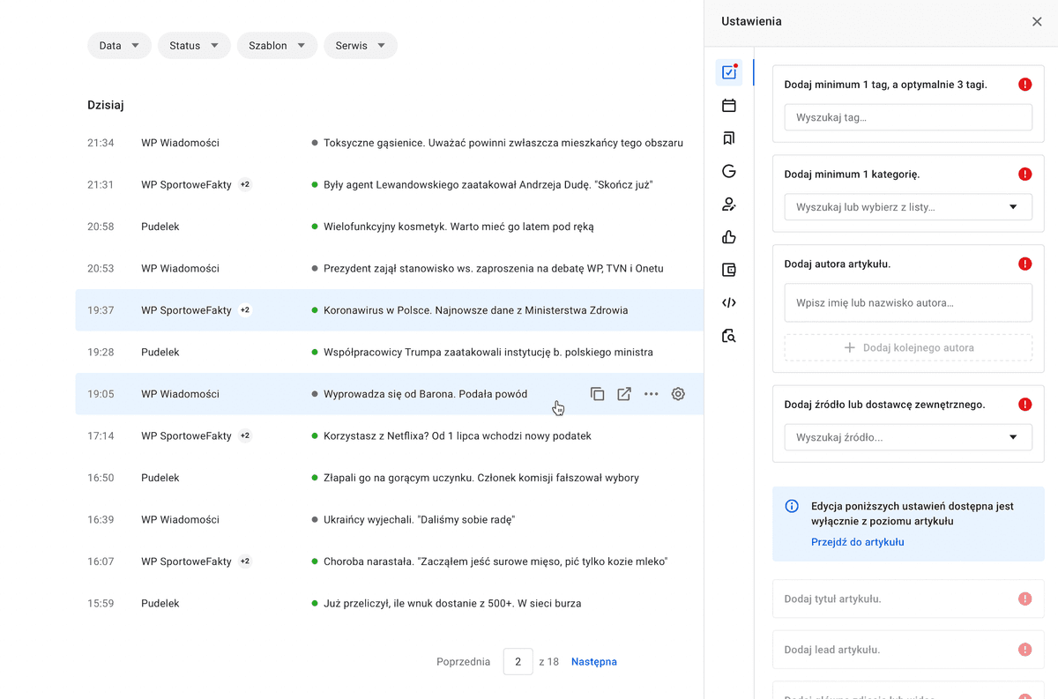Click the page number field showing 2
Image resolution: width=1058 pixels, height=699 pixels.
pos(518,662)
